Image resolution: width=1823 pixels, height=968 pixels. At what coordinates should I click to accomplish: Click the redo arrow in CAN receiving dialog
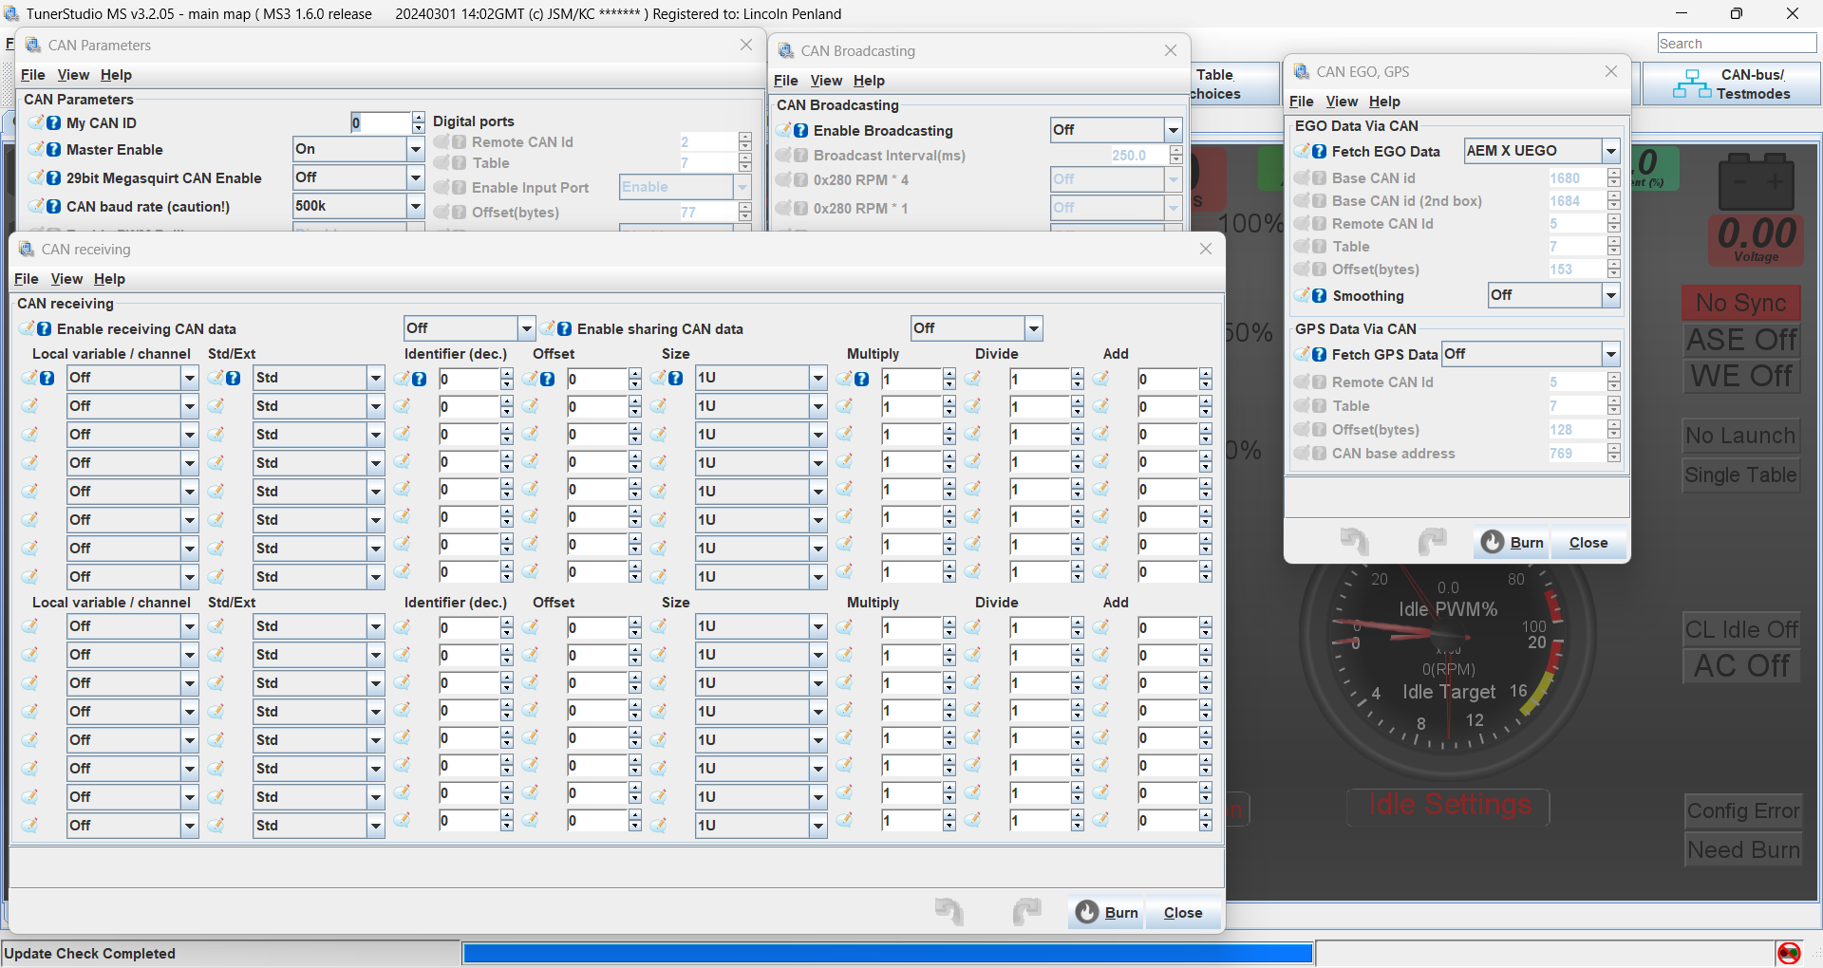[x=1026, y=912]
